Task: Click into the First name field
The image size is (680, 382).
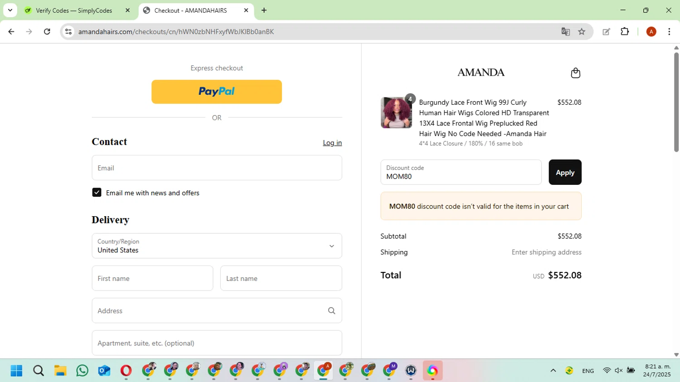Action: [x=152, y=278]
